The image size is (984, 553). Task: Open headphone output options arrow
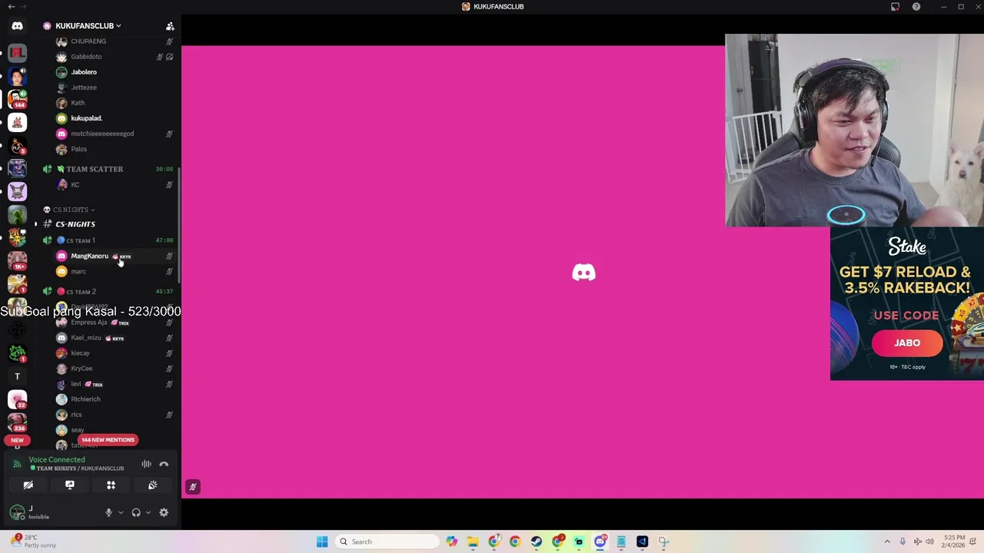coord(148,512)
